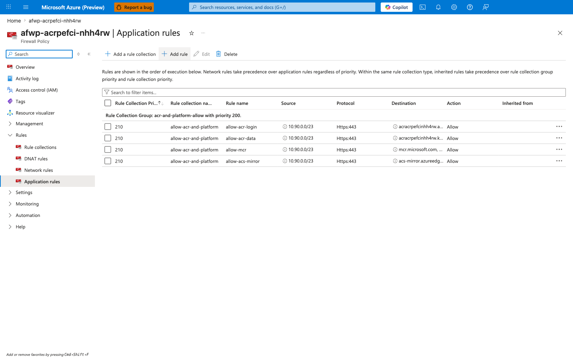Click Add a rule collection

coord(130,54)
